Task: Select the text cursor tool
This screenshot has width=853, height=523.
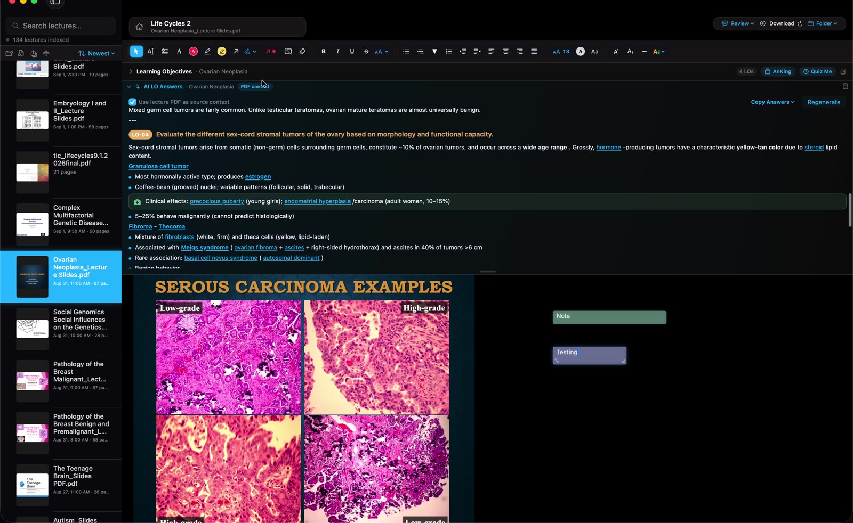Action: click(151, 52)
